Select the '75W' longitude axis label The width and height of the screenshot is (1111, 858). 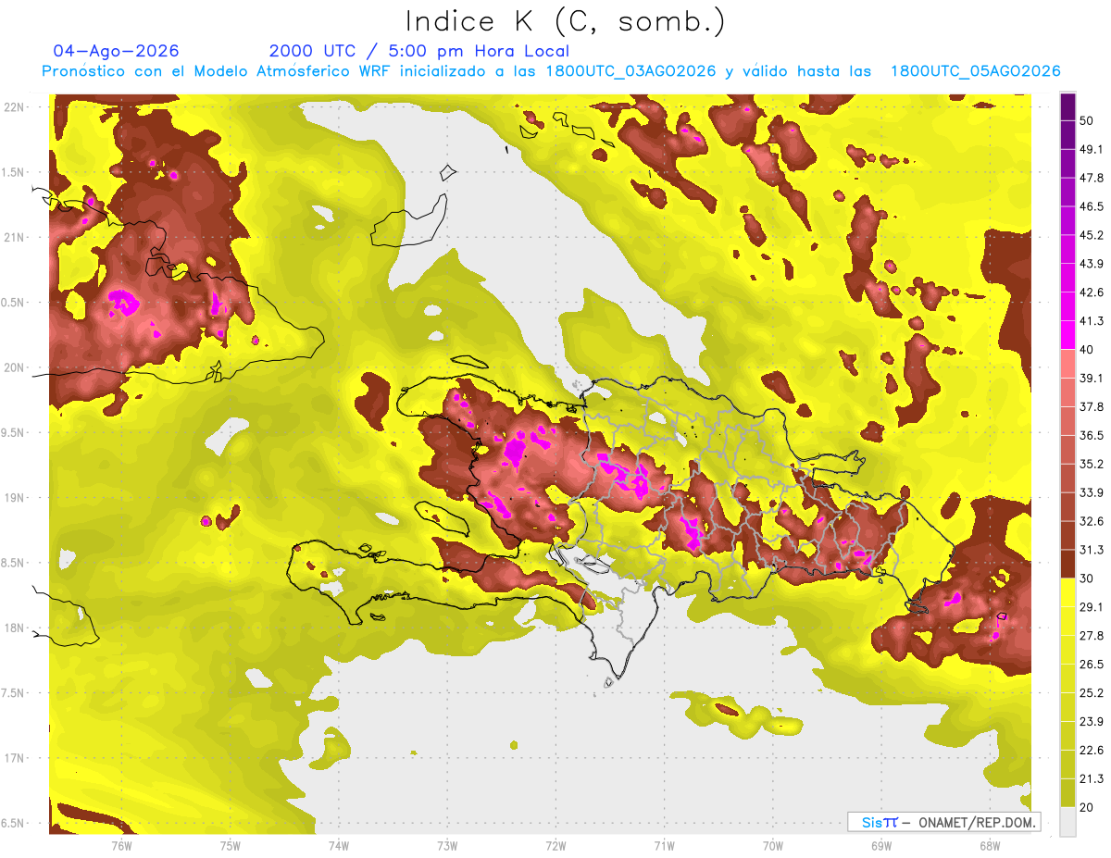231,846
